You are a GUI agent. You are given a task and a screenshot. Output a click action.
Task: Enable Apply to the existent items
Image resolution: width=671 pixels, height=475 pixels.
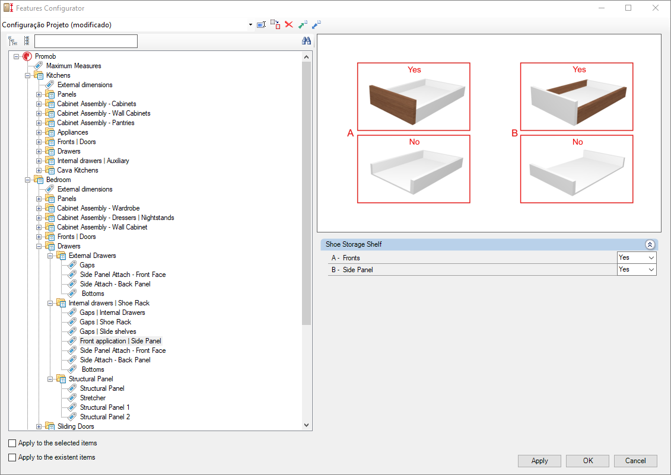(x=12, y=457)
